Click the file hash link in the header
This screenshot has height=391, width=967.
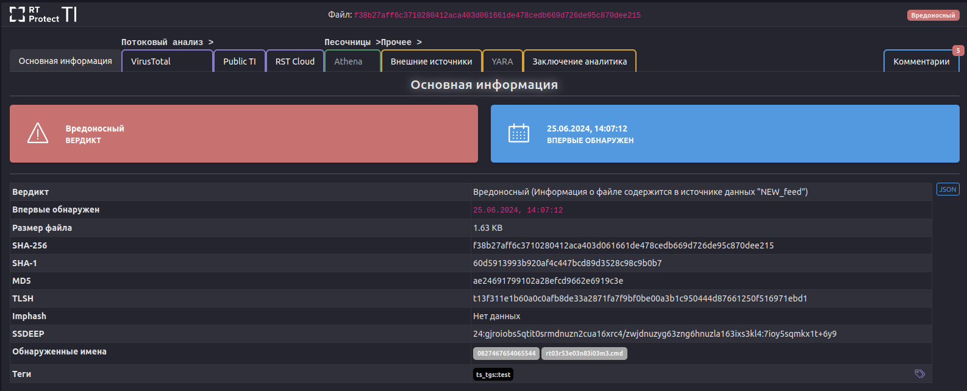(x=497, y=15)
